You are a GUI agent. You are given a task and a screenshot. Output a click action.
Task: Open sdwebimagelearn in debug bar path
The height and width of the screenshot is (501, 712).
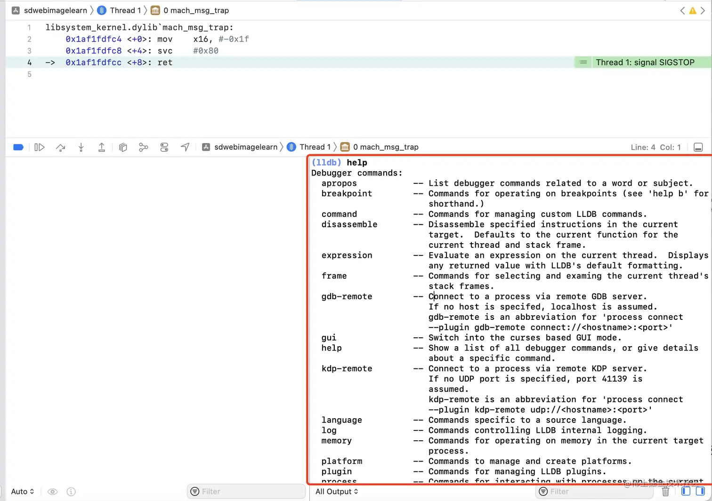pyautogui.click(x=240, y=147)
